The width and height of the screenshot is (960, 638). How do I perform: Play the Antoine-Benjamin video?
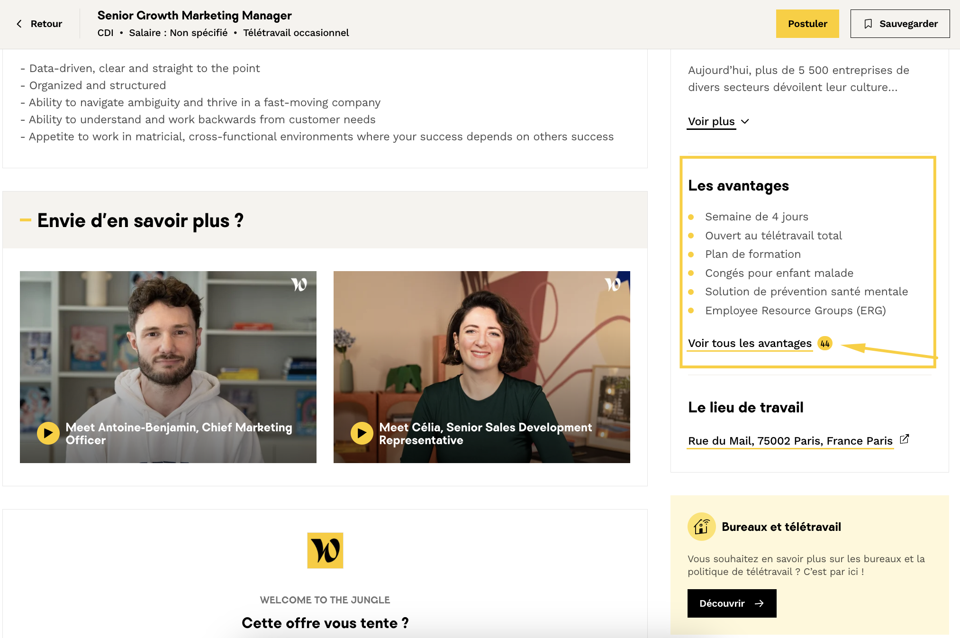[48, 433]
